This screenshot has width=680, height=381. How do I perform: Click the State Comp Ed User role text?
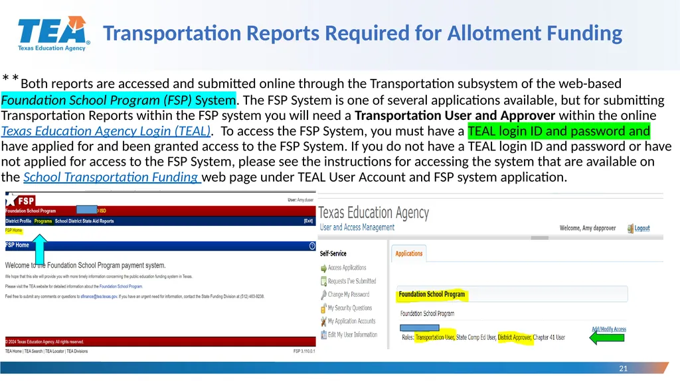475,337
